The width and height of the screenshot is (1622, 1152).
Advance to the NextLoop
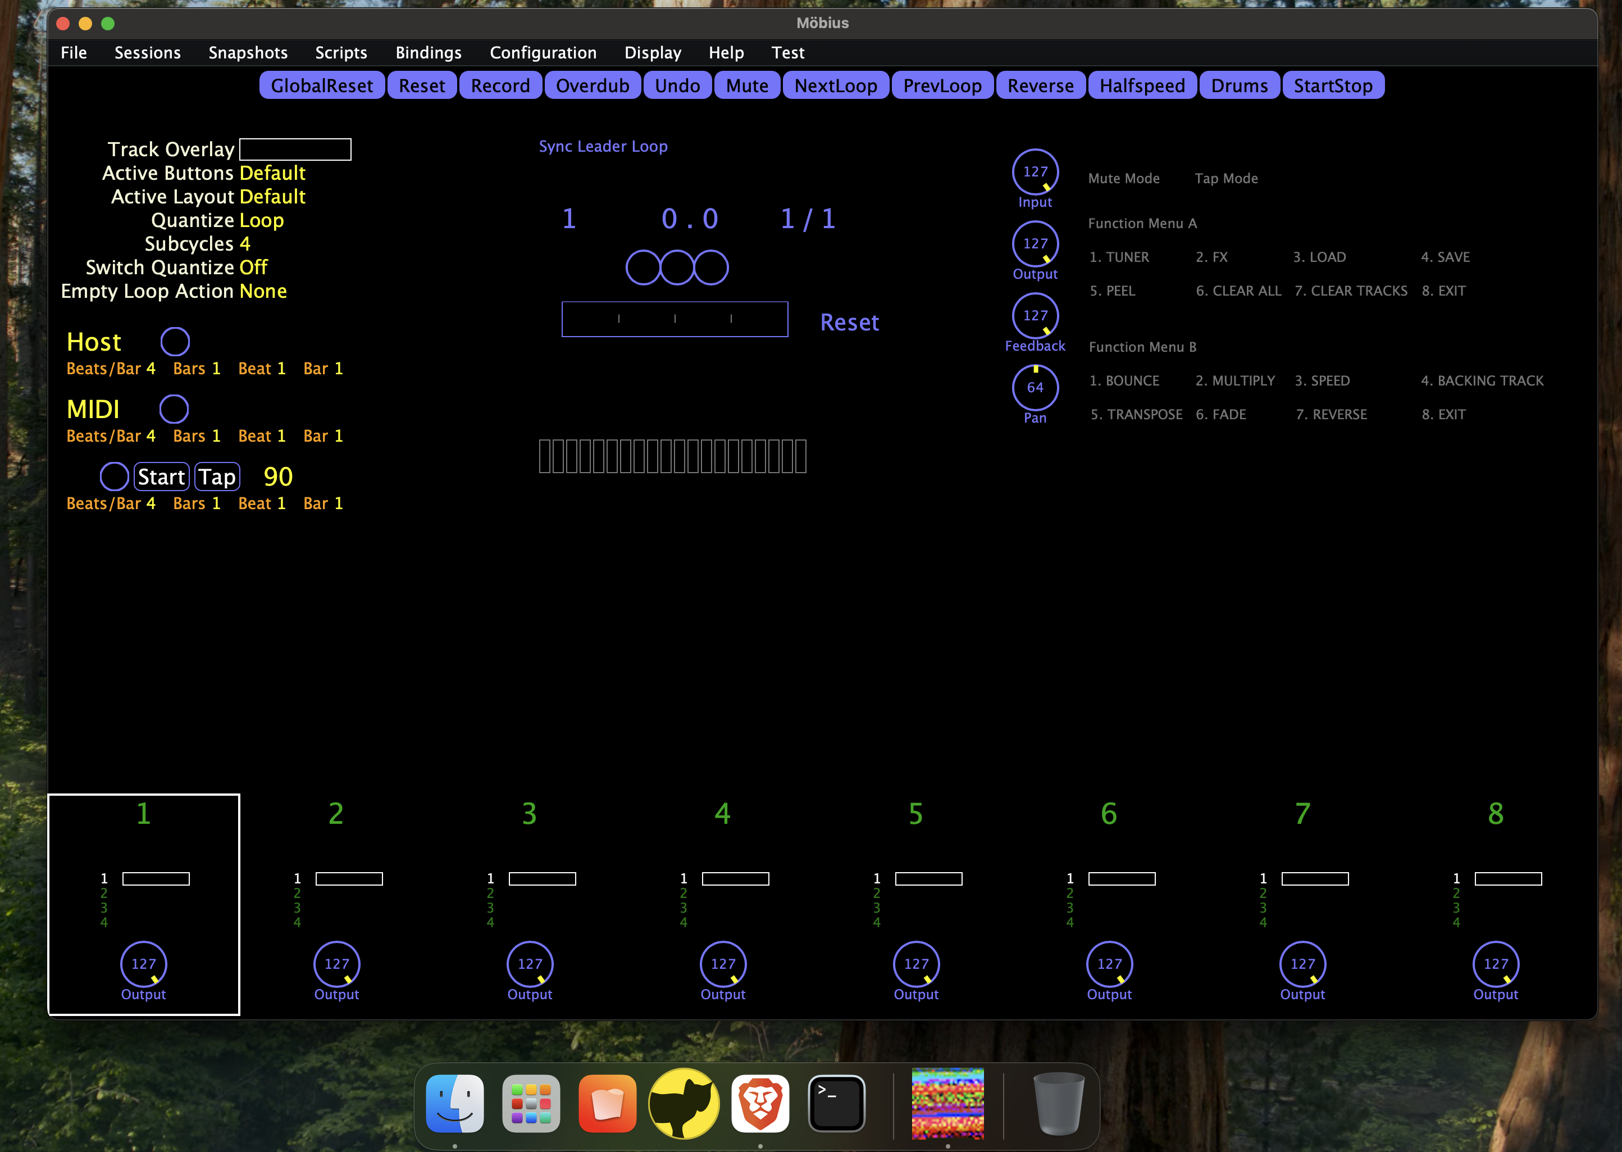835,85
